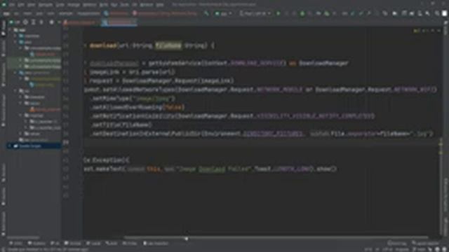
Task: Open the Refactor menu
Action: tap(90, 5)
